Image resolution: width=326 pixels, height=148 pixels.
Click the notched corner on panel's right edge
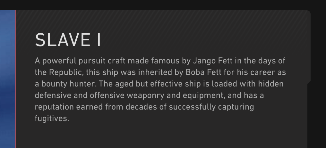[309, 82]
